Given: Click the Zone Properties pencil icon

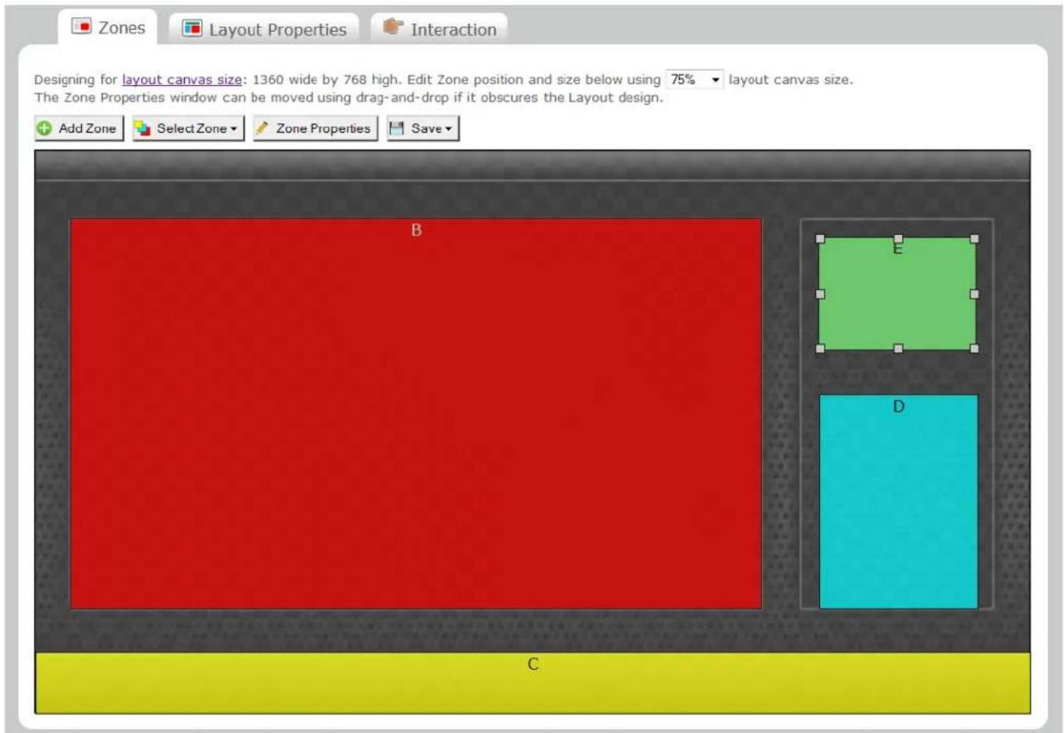Looking at the screenshot, I should (x=263, y=128).
